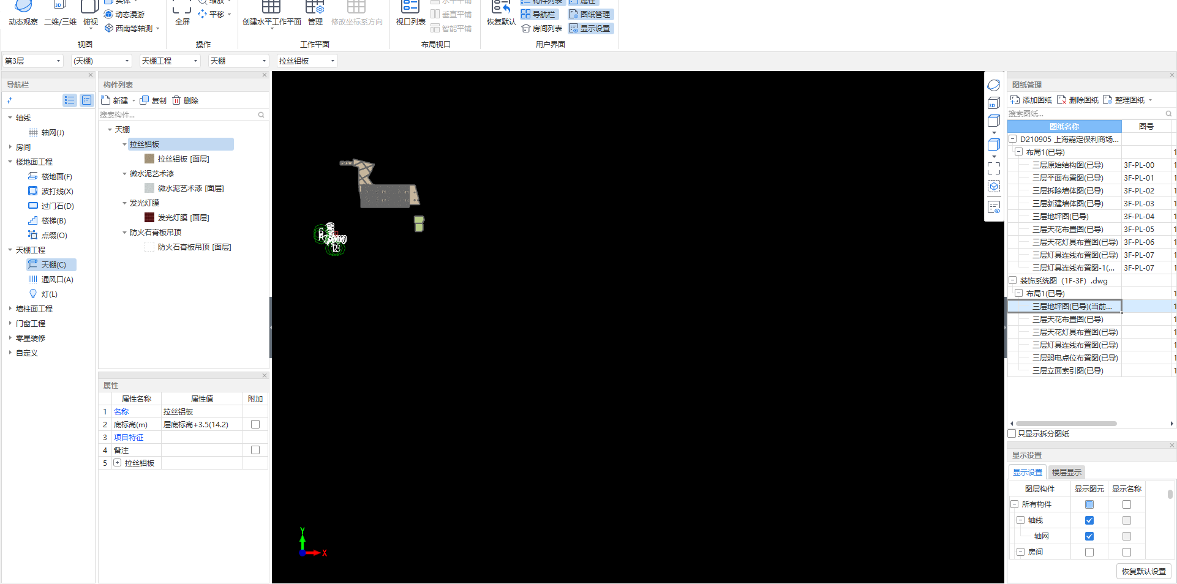
Task: Check 附加 box for 底标高 row
Action: 255,424
